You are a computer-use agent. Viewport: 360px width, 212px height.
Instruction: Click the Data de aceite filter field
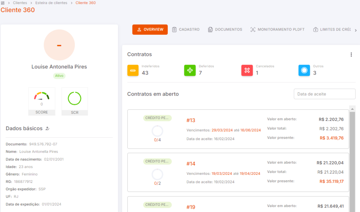point(324,94)
